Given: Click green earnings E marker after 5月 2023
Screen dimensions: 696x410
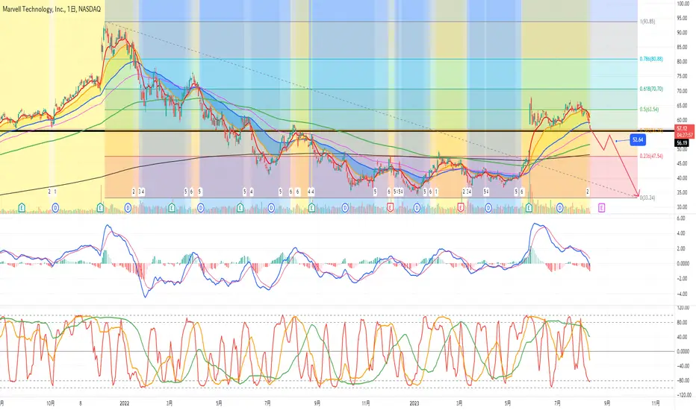Looking at the screenshot, I should [x=529, y=207].
